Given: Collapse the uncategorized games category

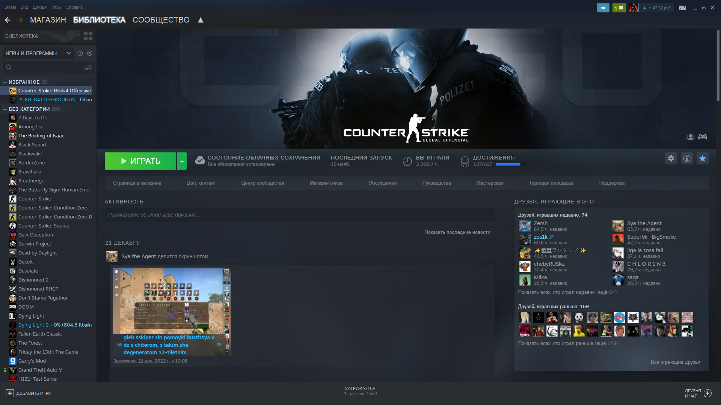Looking at the screenshot, I should coord(5,109).
